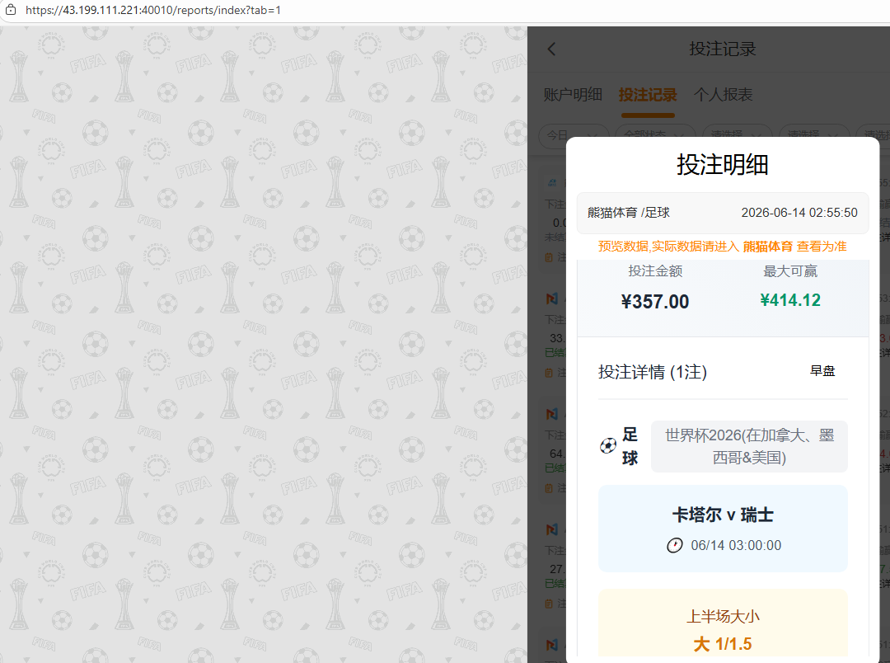Go back using the header chevron arrow
The width and height of the screenshot is (890, 663).
point(551,49)
